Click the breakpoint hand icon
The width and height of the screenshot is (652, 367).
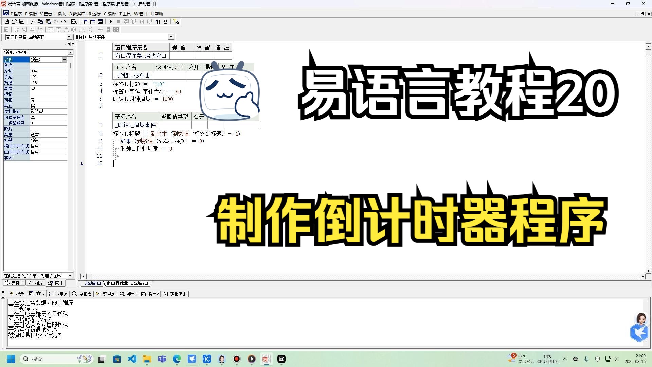point(165,22)
